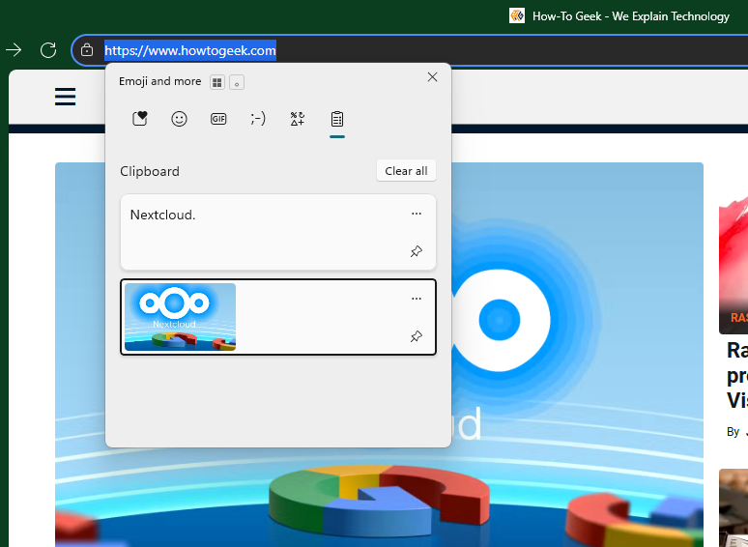Click the browser forward arrow

coord(14,50)
